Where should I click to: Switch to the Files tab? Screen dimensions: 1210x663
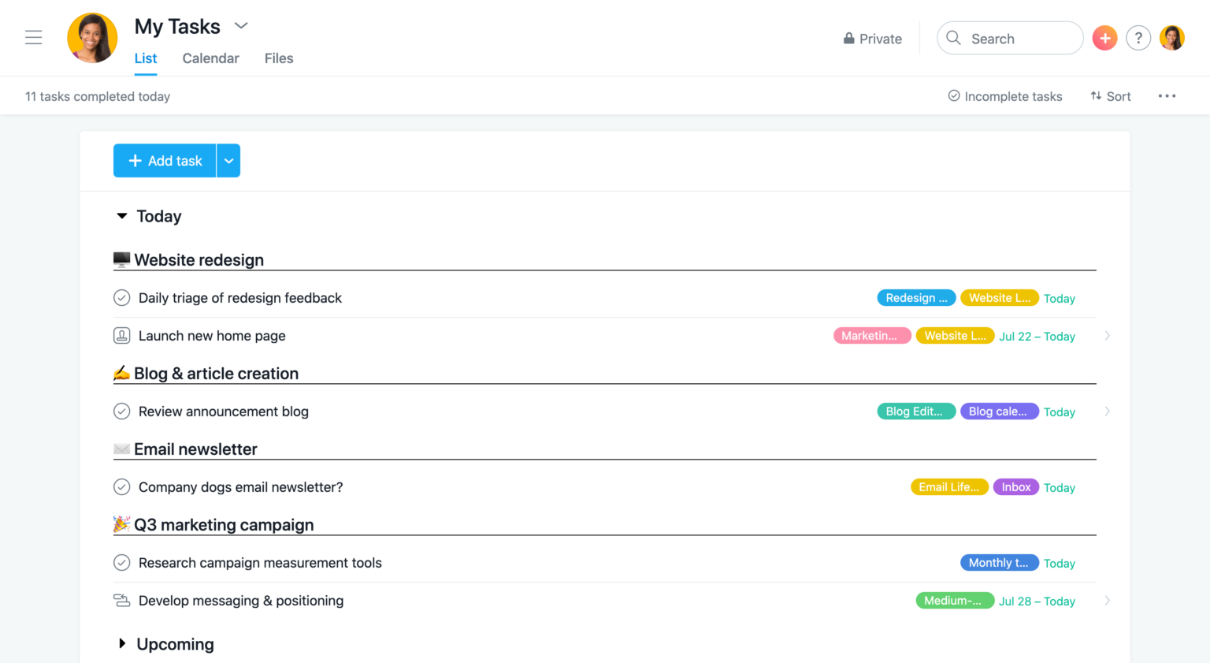[x=279, y=58]
